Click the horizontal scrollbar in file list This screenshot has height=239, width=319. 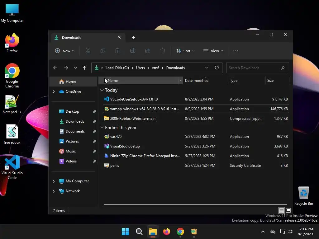click(x=195, y=204)
